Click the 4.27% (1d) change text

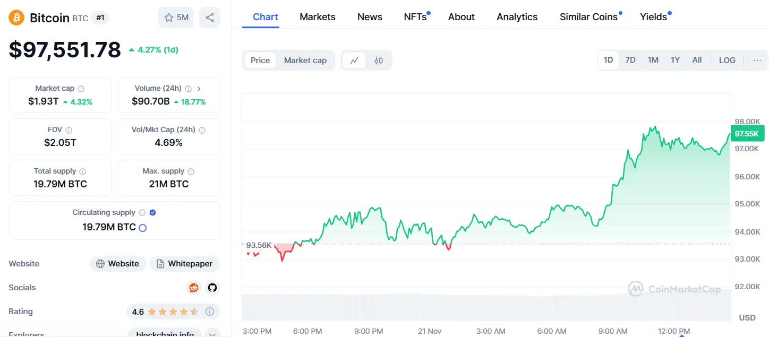(153, 50)
